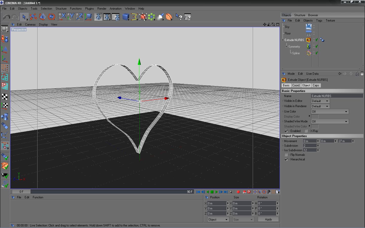Viewport: 365px width, 228px height.
Task: Open the Shaded Wire Mode dropdown
Action: (330, 122)
